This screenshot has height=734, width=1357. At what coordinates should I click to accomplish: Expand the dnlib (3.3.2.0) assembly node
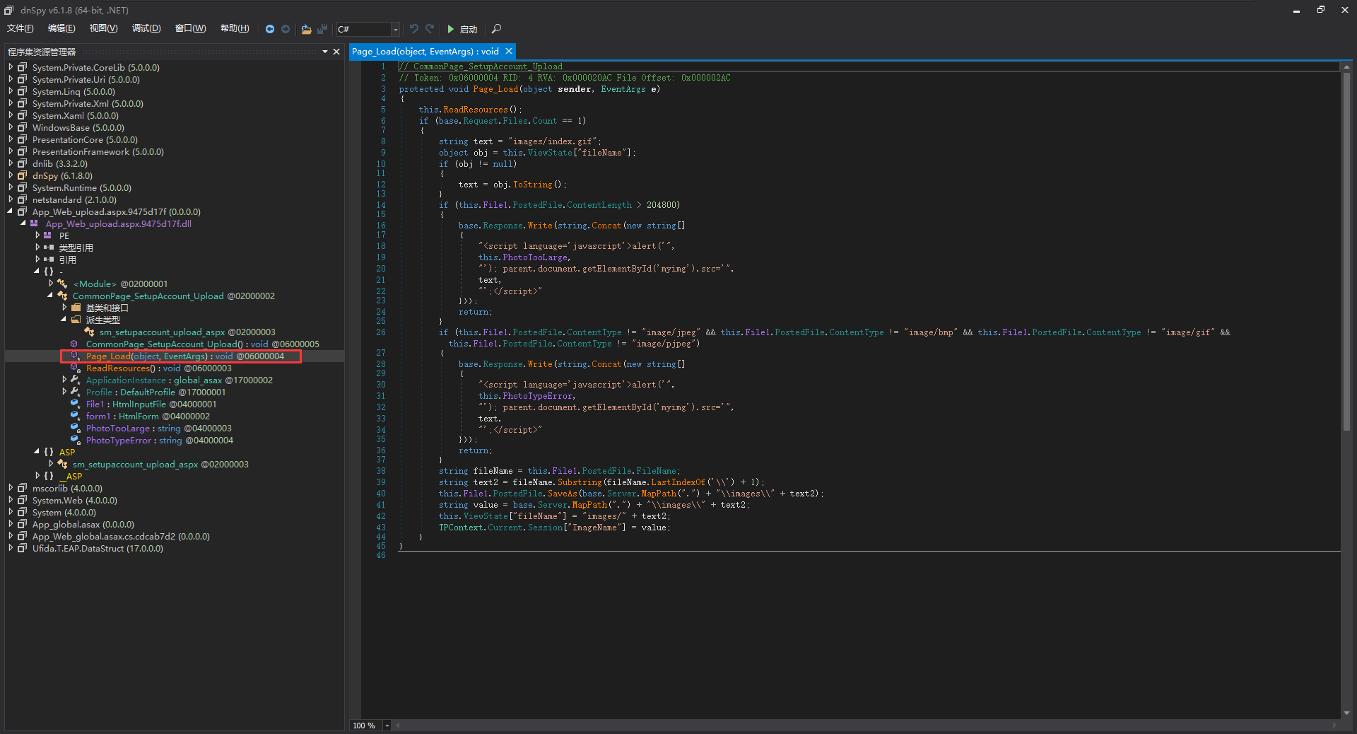(11, 163)
